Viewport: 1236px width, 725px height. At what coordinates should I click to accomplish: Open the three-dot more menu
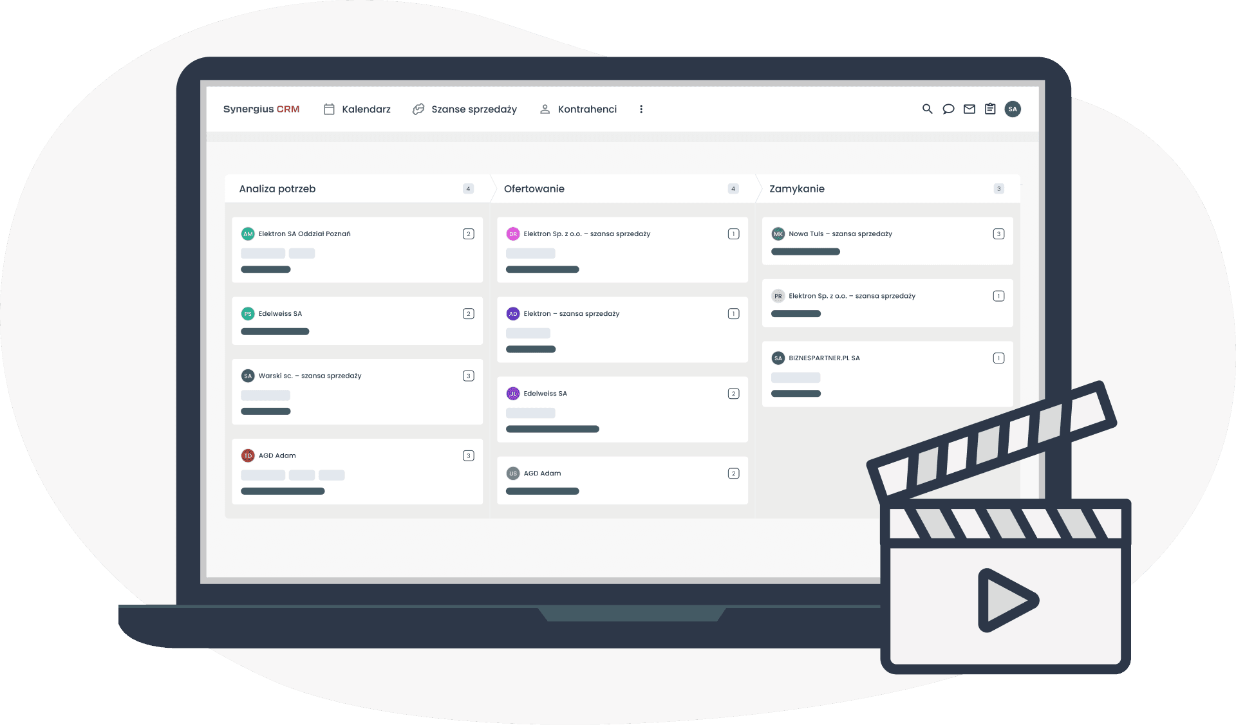pyautogui.click(x=641, y=109)
